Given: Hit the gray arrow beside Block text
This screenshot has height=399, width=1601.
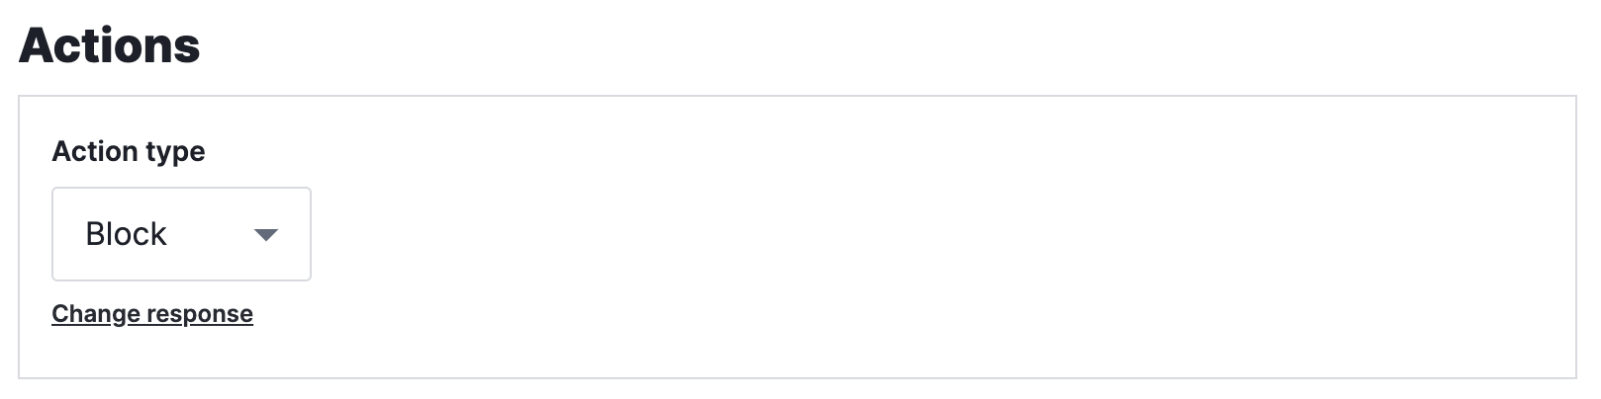Looking at the screenshot, I should (x=265, y=235).
